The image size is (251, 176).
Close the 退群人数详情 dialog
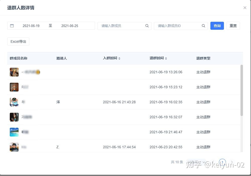[245, 8]
